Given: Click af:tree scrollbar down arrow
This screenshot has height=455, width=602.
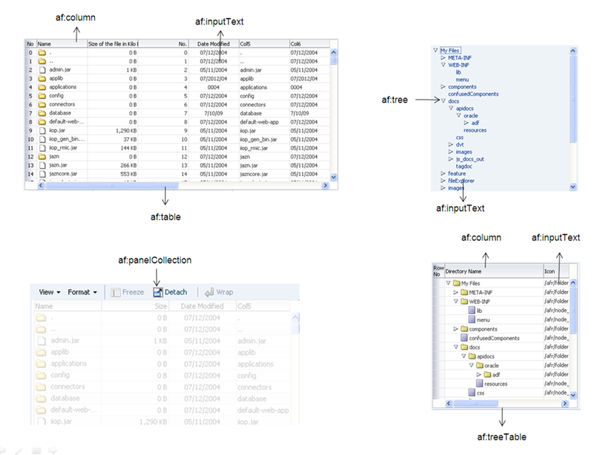Looking at the screenshot, I should (573, 187).
